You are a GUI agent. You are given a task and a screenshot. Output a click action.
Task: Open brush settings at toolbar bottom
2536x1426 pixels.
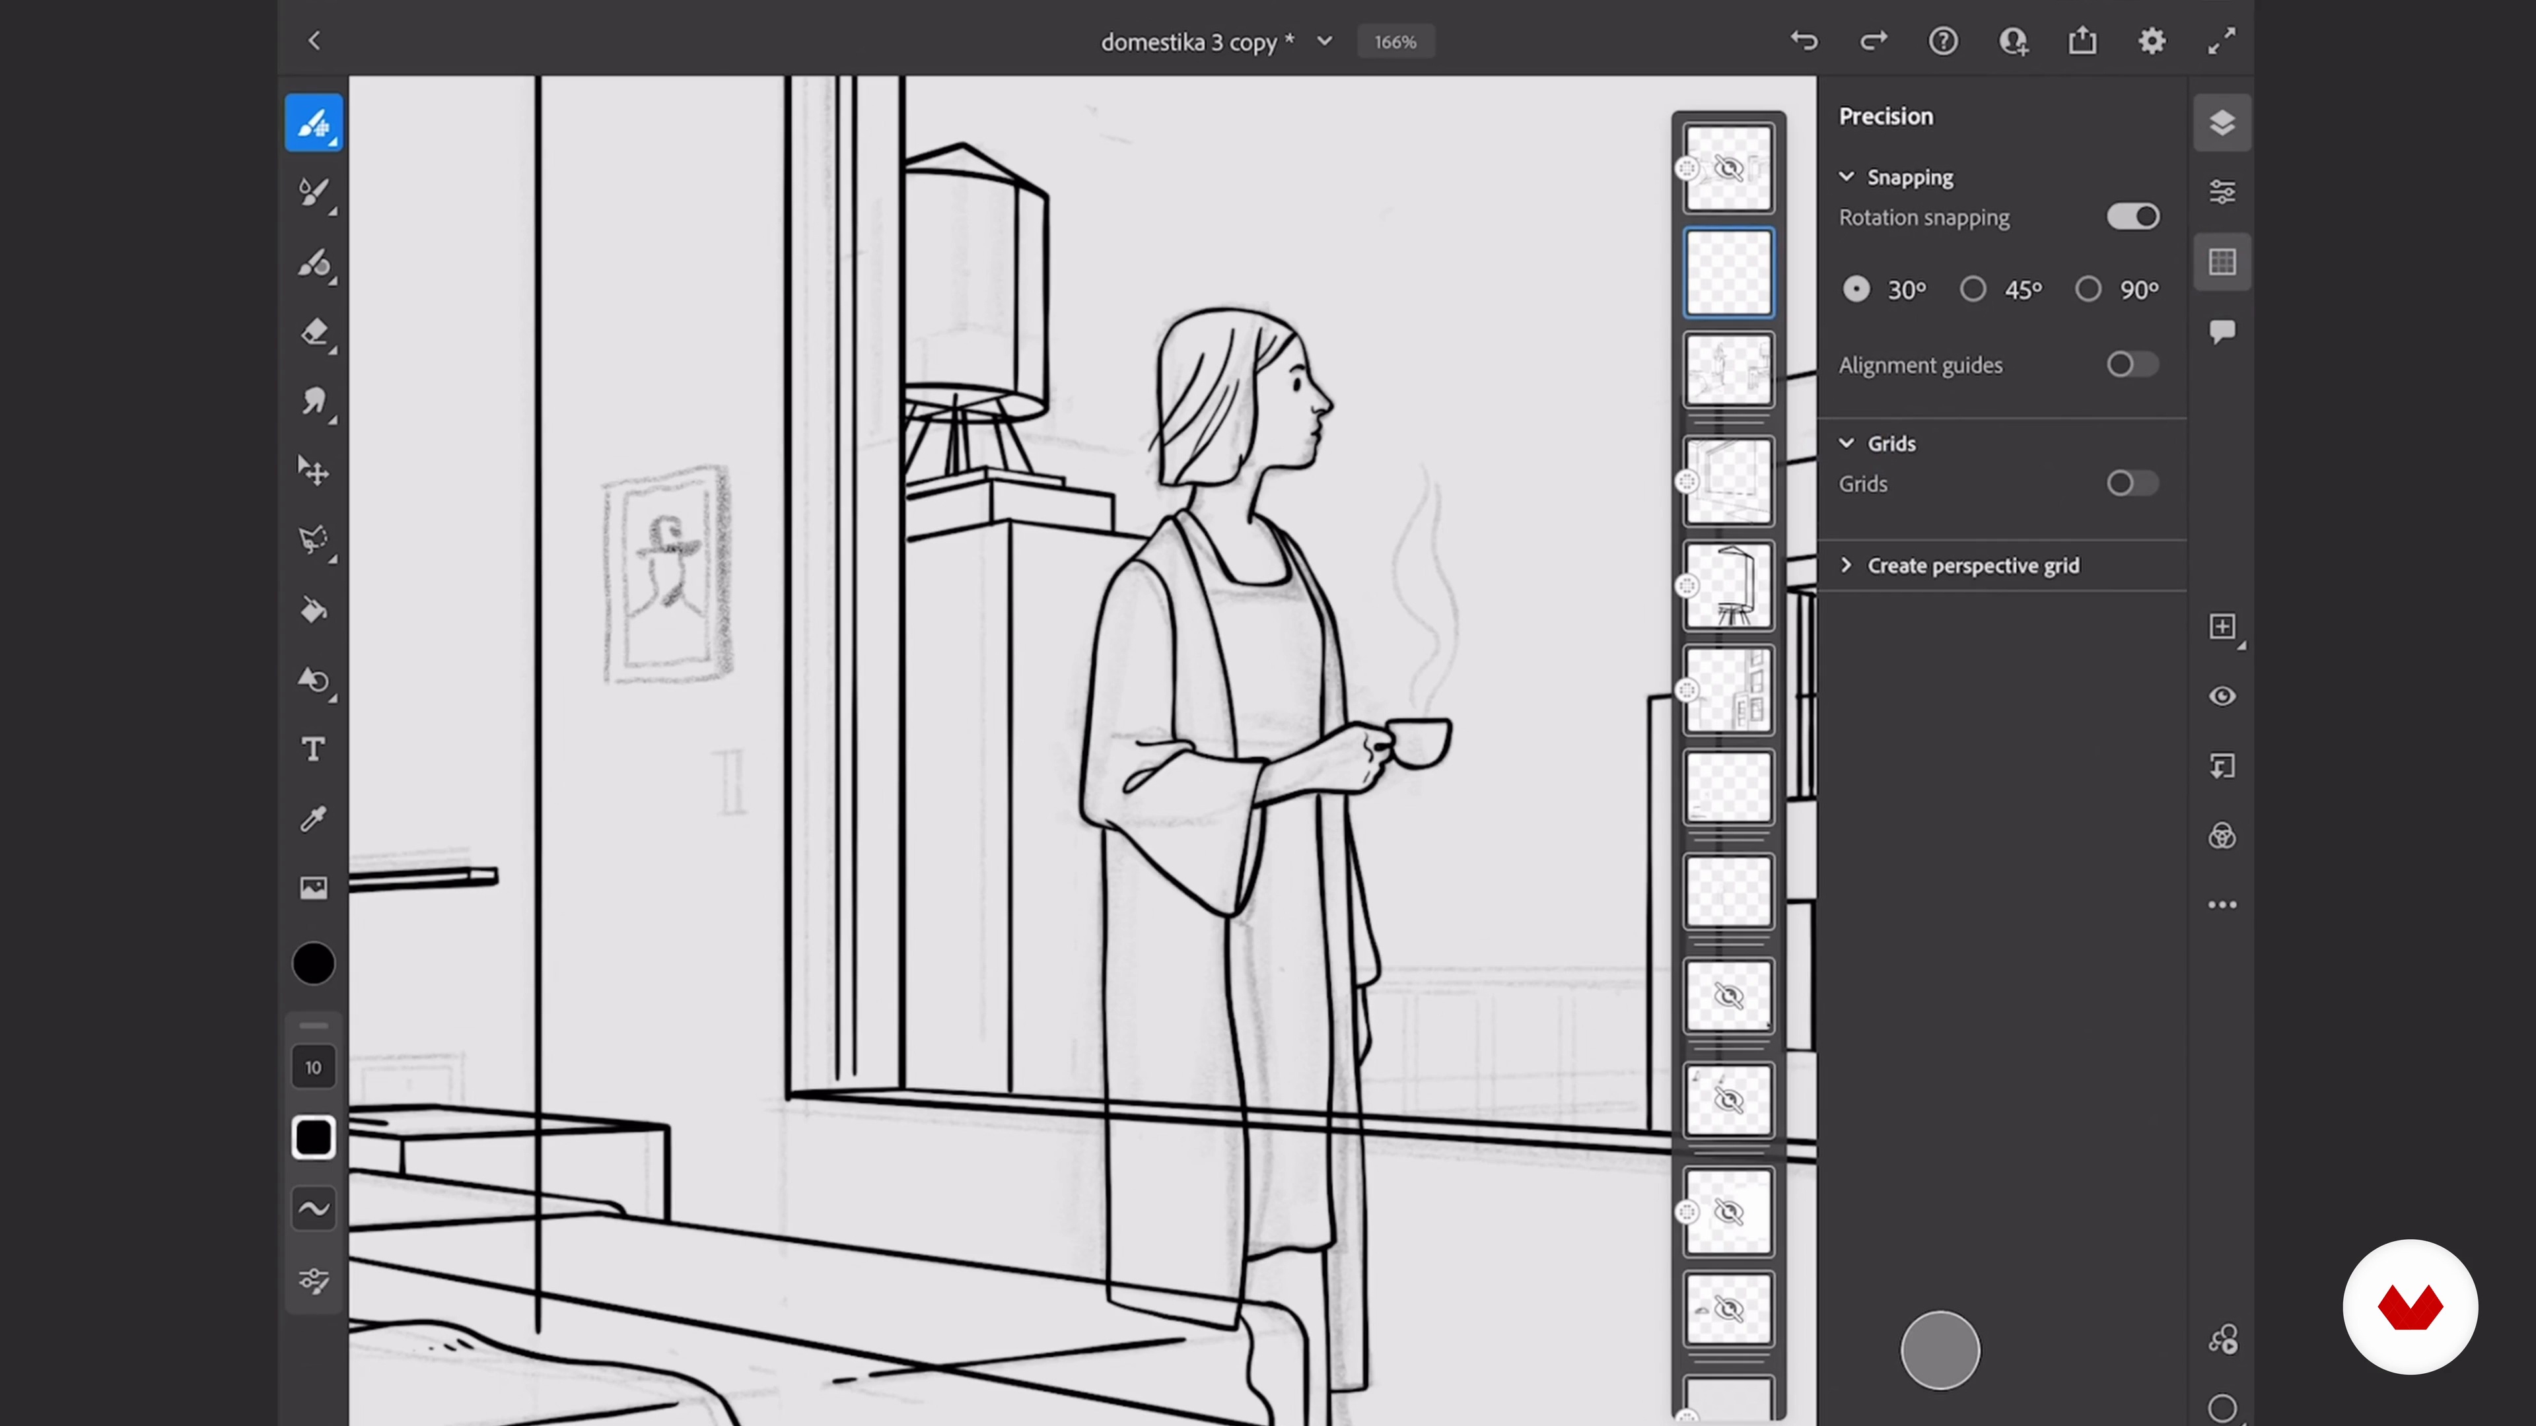pos(314,1280)
